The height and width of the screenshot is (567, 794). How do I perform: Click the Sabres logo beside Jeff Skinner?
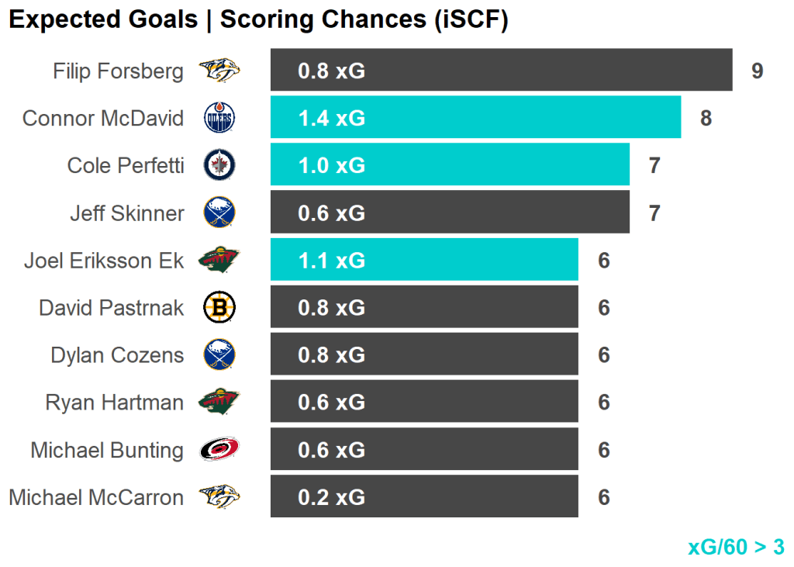tap(219, 213)
